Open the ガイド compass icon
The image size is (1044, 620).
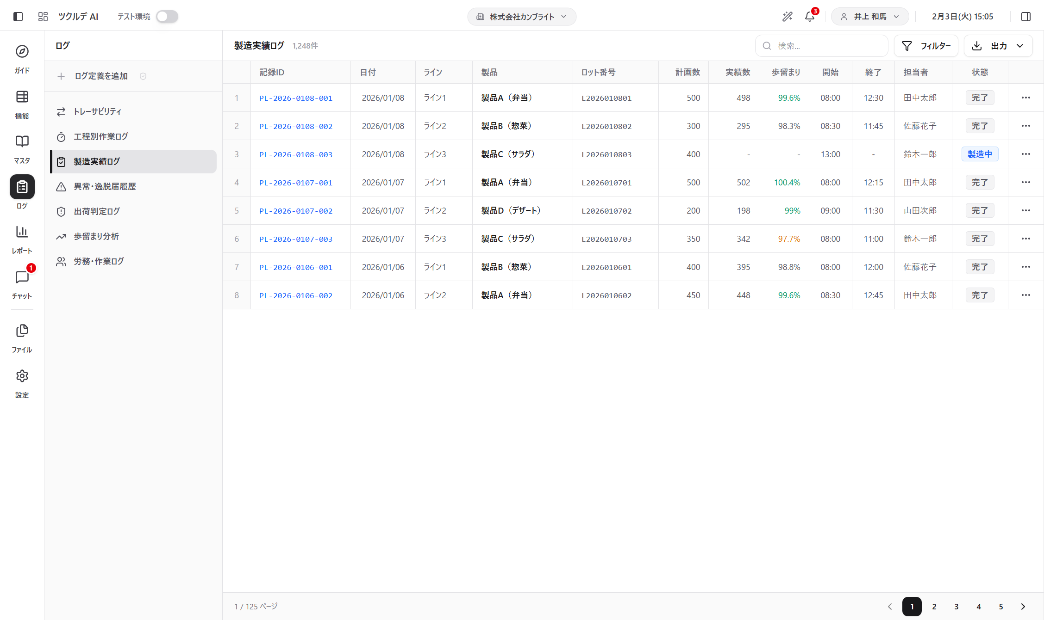[x=22, y=52]
